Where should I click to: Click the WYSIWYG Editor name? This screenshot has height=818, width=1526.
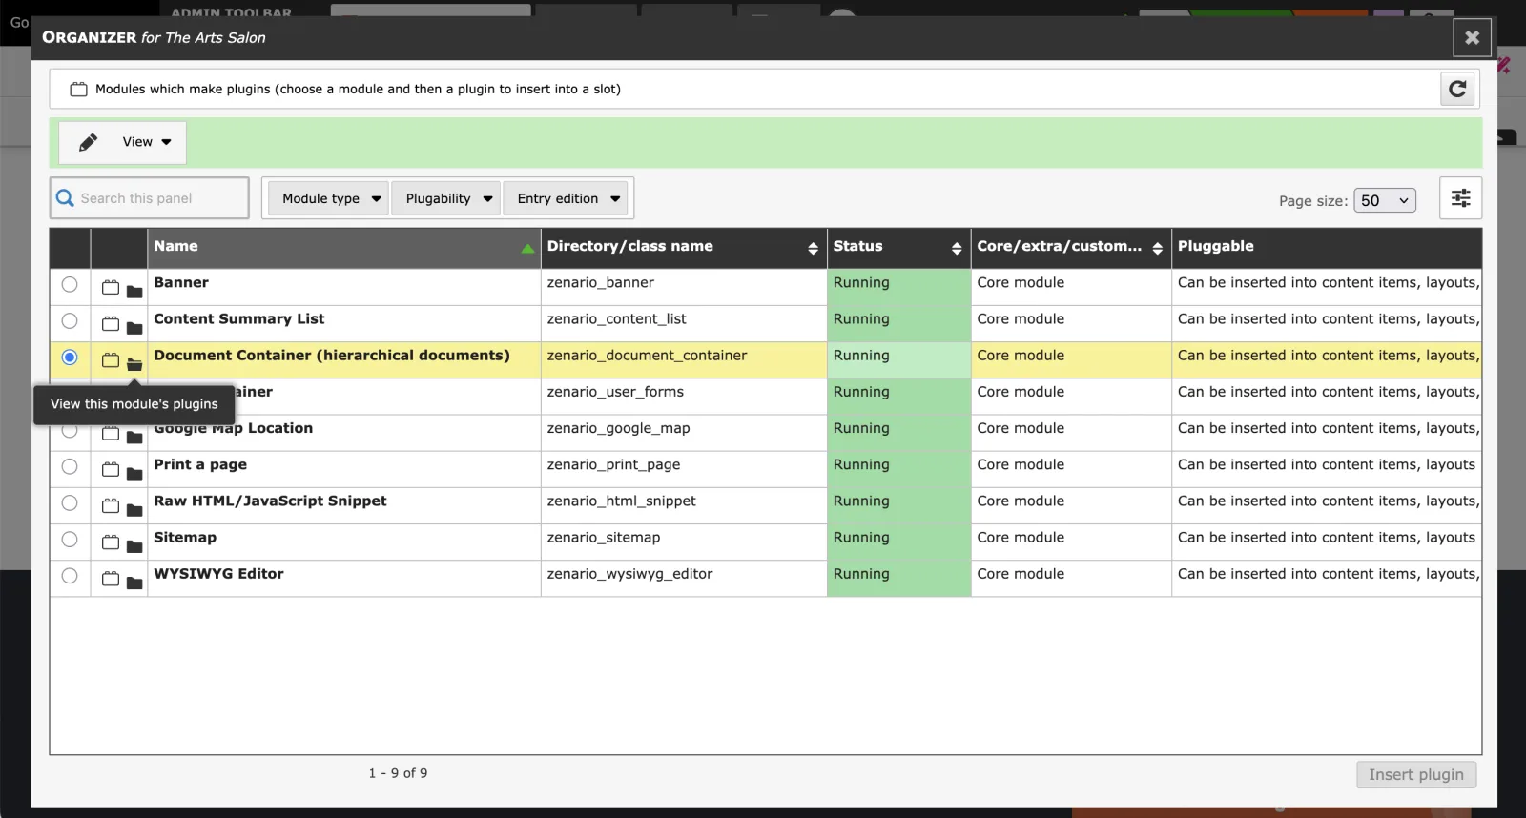pyautogui.click(x=218, y=573)
